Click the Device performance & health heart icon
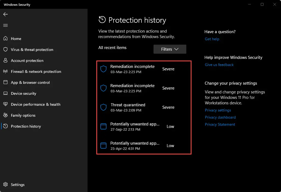Screen dimensions: 281x192 [5, 104]
